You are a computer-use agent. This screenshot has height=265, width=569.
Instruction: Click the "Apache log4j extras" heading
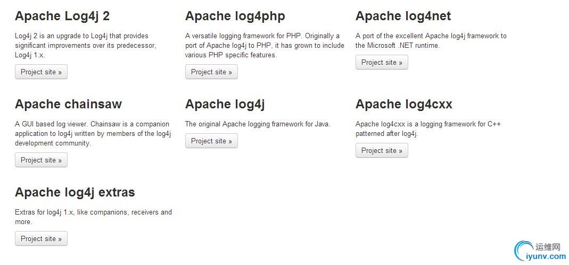coord(75,192)
